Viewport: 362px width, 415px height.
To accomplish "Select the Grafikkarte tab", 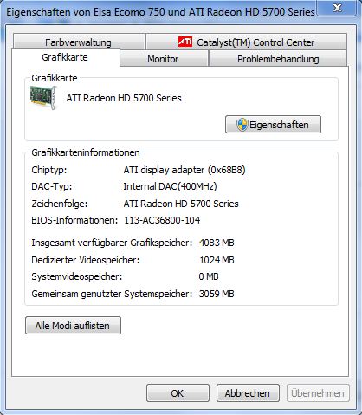I will click(65, 57).
